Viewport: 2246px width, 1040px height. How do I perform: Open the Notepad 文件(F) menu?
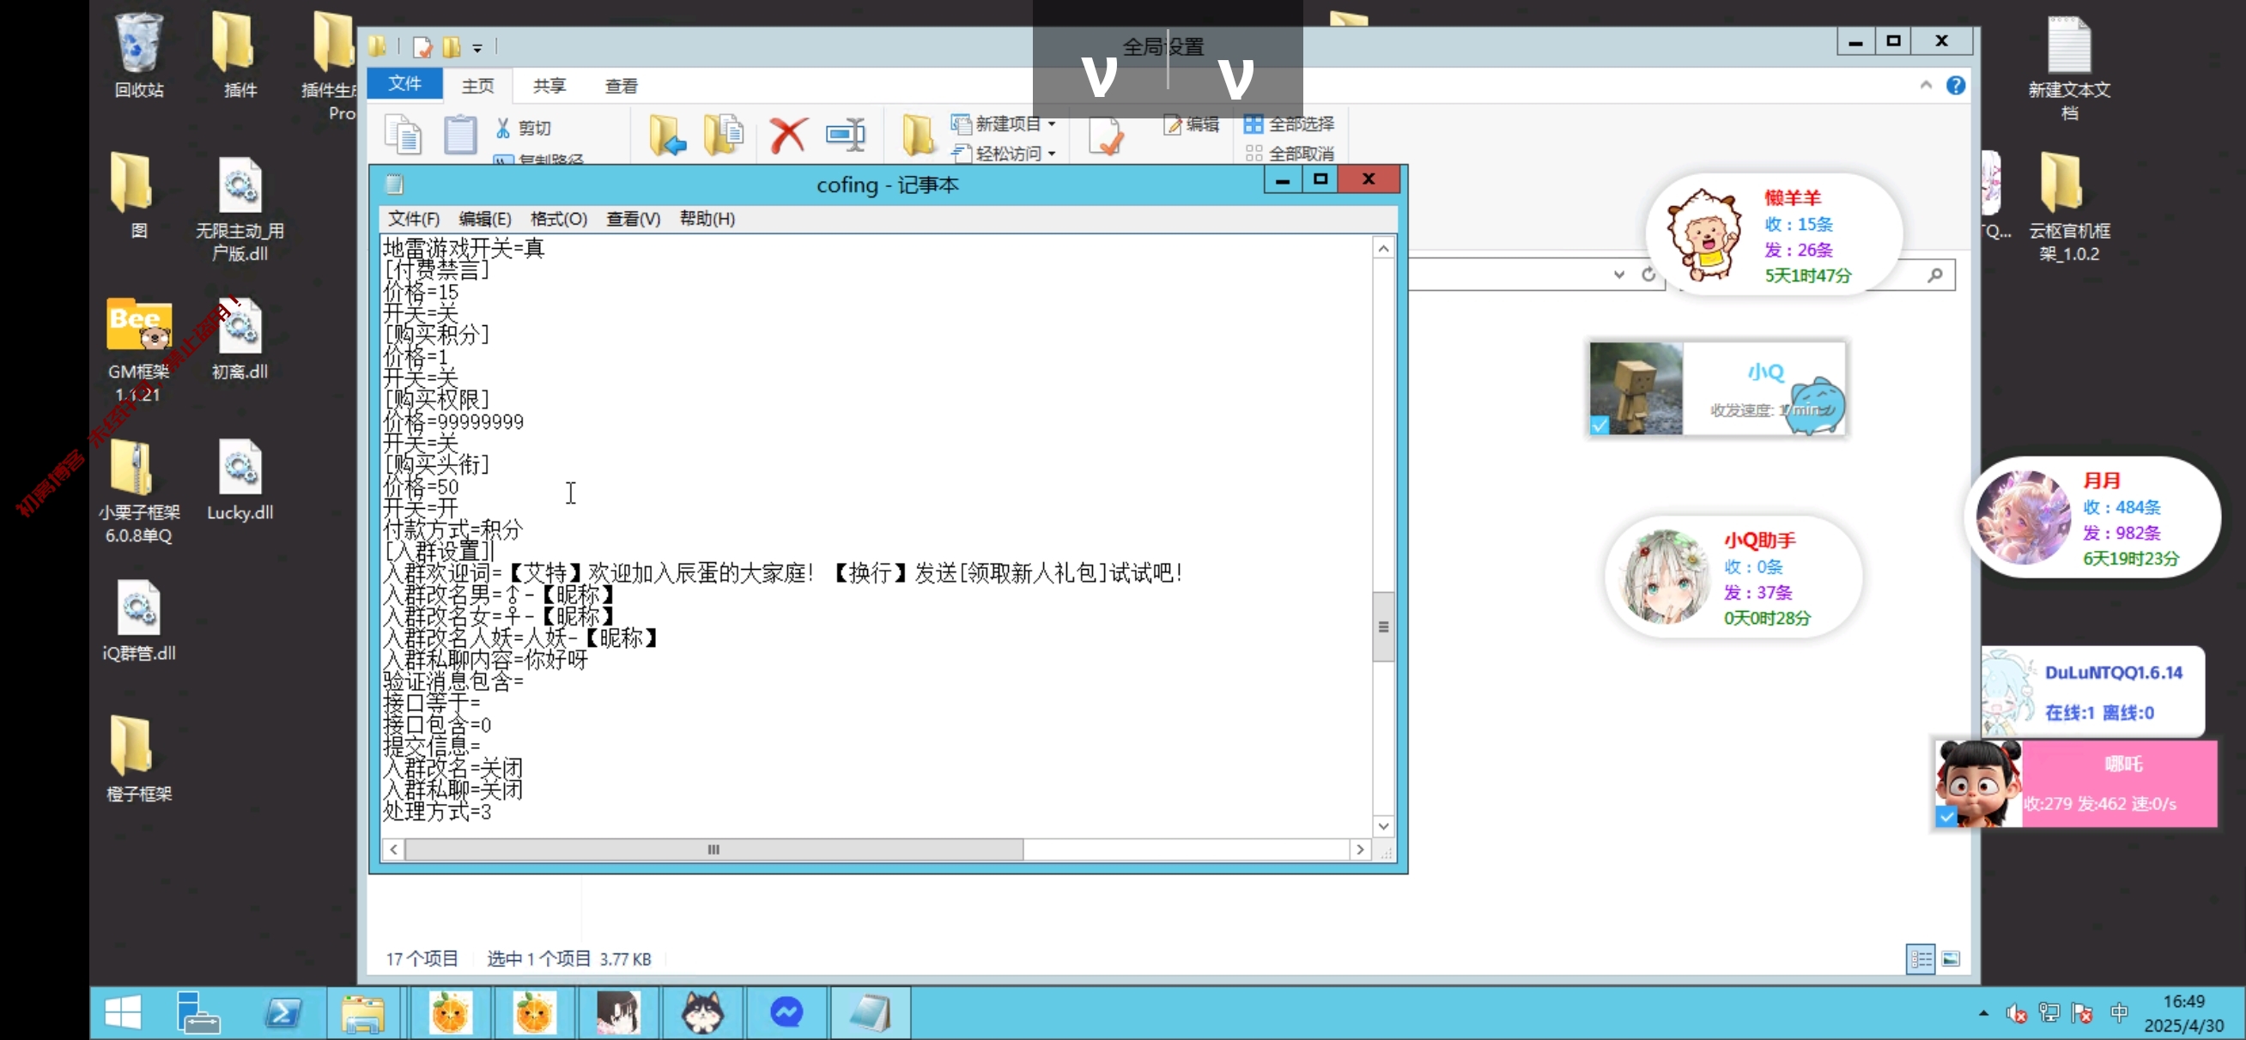[x=413, y=219]
